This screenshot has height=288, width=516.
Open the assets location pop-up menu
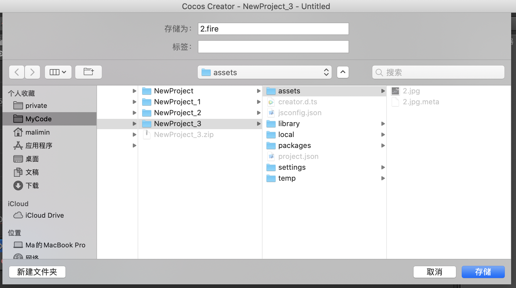pos(265,72)
